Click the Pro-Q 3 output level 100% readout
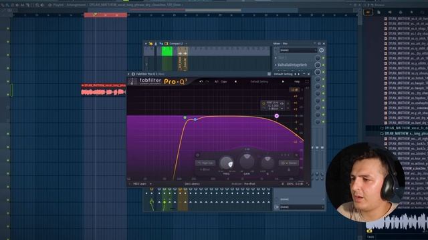The height and width of the screenshot is (240, 428). (x=290, y=184)
